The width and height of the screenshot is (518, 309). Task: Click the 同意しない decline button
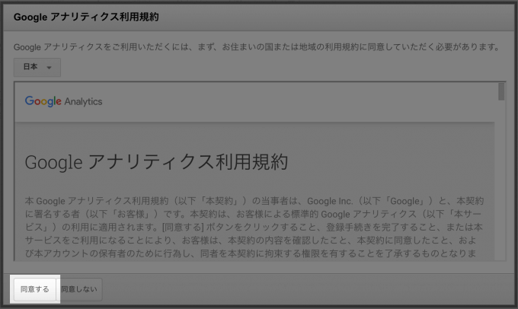click(79, 289)
